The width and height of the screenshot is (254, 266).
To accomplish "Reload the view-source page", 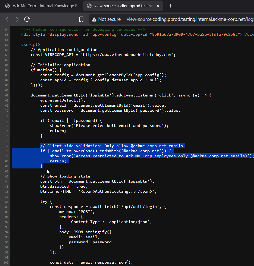I will (x=27, y=19).
